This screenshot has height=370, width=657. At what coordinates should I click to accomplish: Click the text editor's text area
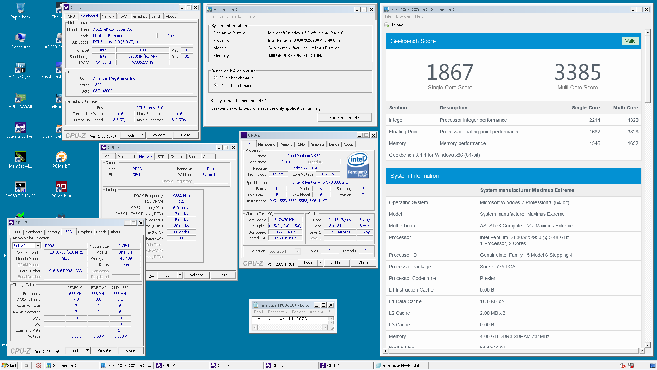[x=290, y=320]
